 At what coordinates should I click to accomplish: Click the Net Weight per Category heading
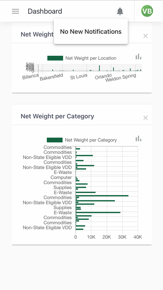click(57, 116)
